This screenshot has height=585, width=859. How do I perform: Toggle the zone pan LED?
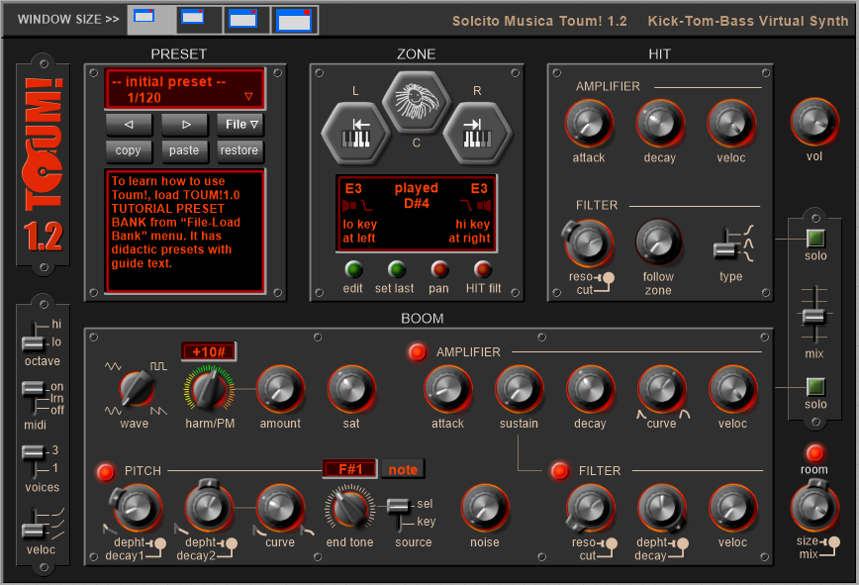tap(439, 269)
